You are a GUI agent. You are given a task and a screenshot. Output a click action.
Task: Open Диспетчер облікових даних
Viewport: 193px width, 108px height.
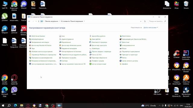tap(70, 45)
